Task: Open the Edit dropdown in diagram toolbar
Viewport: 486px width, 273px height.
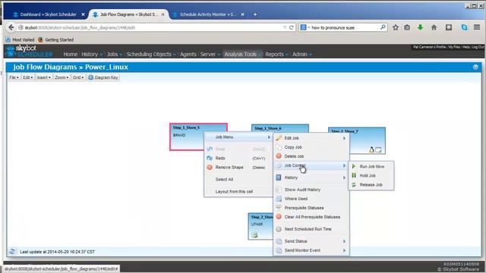Action: tap(27, 77)
